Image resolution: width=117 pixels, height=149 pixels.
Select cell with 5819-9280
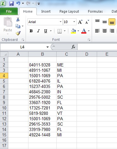(42, 113)
